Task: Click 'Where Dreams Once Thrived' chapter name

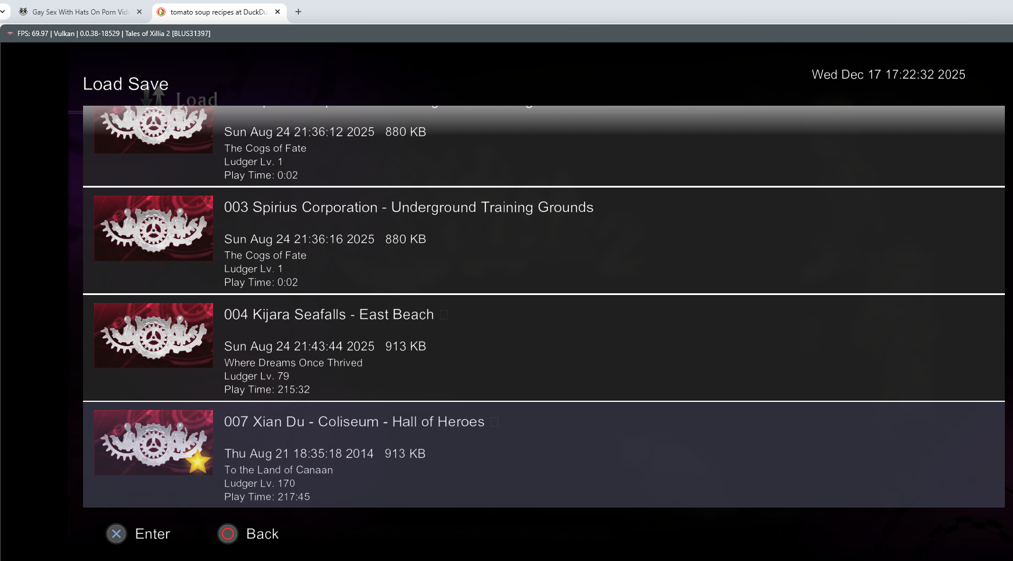Action: tap(293, 362)
